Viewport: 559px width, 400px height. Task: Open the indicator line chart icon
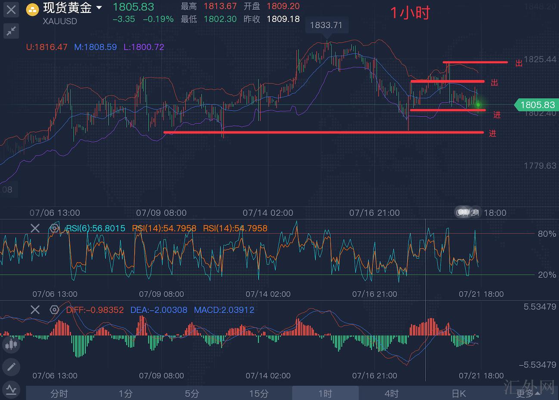pos(11,390)
